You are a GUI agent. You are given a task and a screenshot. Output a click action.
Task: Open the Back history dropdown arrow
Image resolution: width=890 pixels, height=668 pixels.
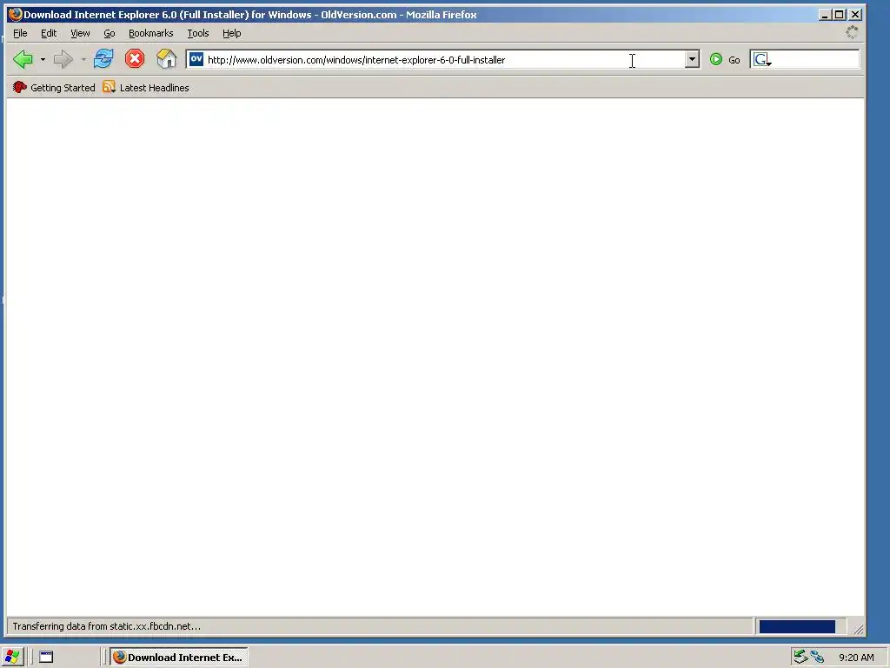pos(43,59)
